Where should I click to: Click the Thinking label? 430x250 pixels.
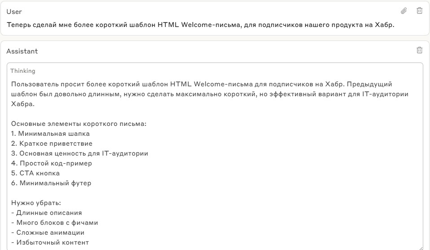23,71
